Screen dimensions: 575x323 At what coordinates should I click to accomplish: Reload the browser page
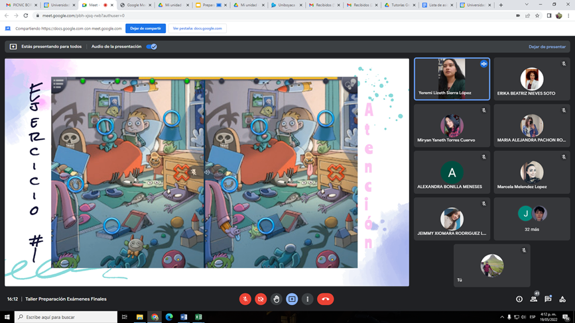point(26,16)
